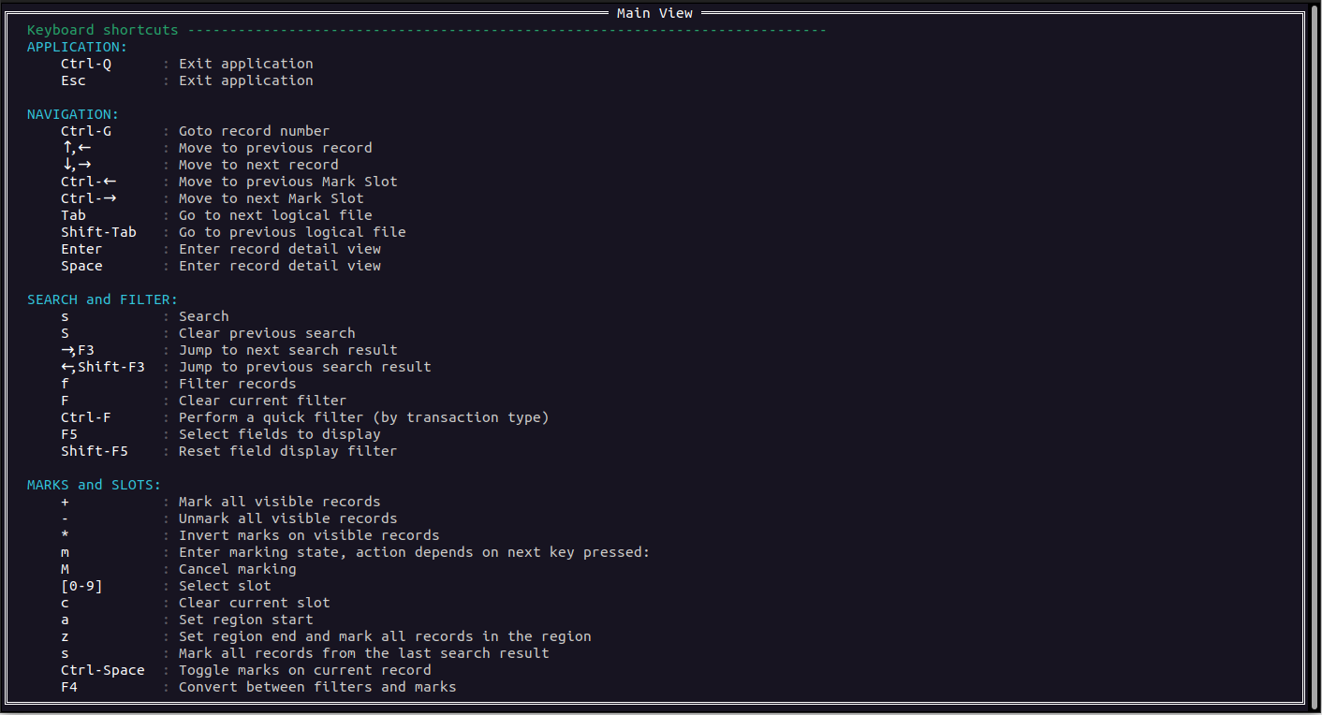Click the MARKS and SLOTS section header
Image resolution: width=1322 pixels, height=715 pixels.
94,485
